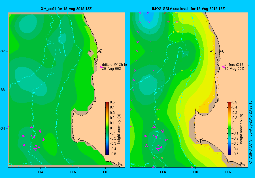255x178 pixels.
Task: Click longitude 114 under OM_an01 map
Action: pos(40,172)
